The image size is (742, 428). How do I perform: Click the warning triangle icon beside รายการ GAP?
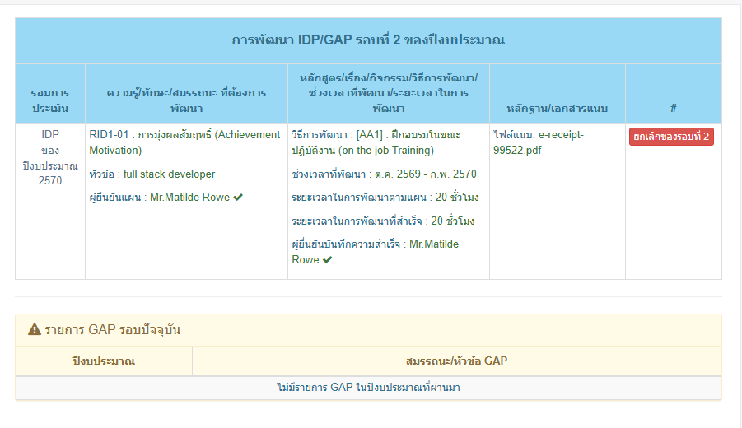point(35,329)
